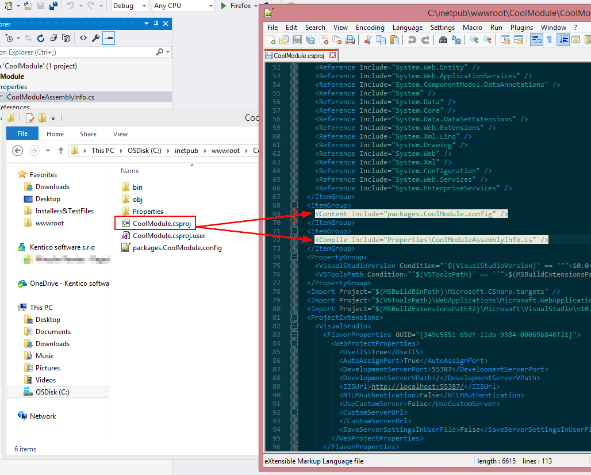Image resolution: width=591 pixels, height=475 pixels.
Task: Open the Firefox browser target dropdown arrow
Action: click(x=256, y=6)
